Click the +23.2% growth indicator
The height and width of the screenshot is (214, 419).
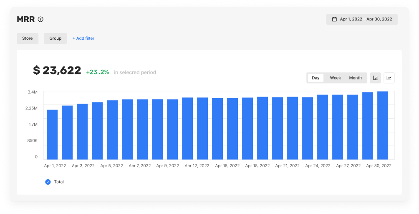coord(97,72)
